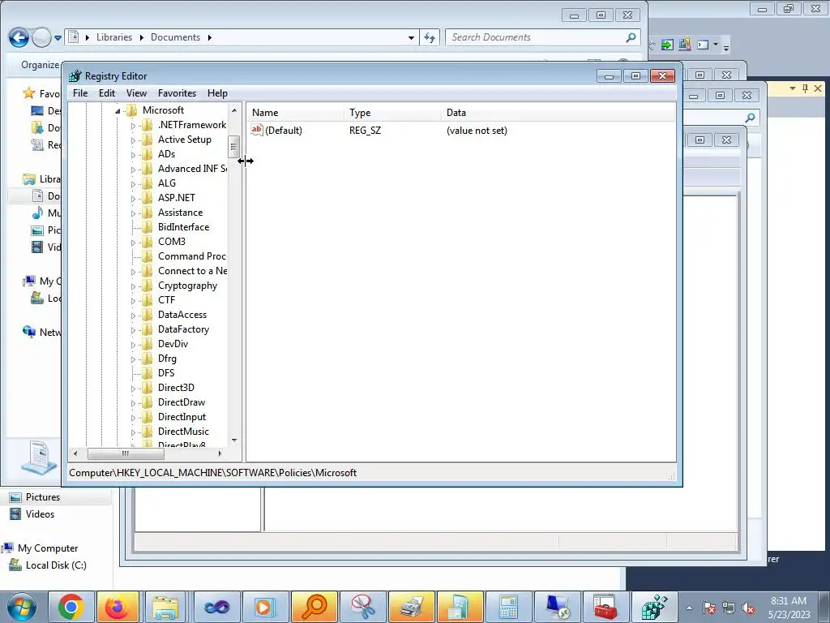The height and width of the screenshot is (623, 830).
Task: Click the Music note icon in Documents sidebar
Action: coord(37,213)
